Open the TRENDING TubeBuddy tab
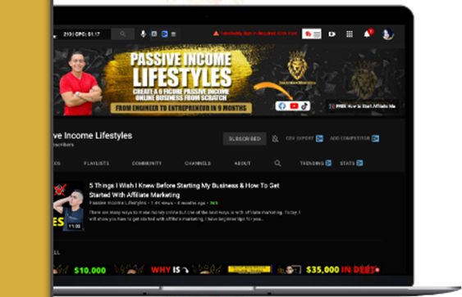Image resolution: width=462 pixels, height=297 pixels. click(316, 163)
